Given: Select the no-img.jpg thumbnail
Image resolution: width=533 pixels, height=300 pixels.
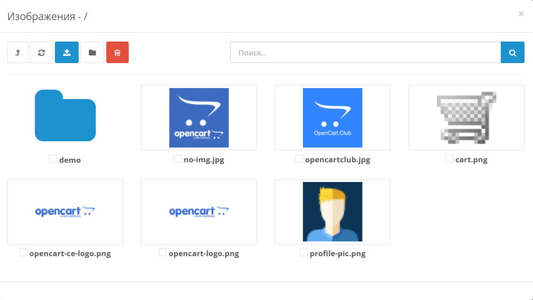Looking at the screenshot, I should (x=199, y=118).
